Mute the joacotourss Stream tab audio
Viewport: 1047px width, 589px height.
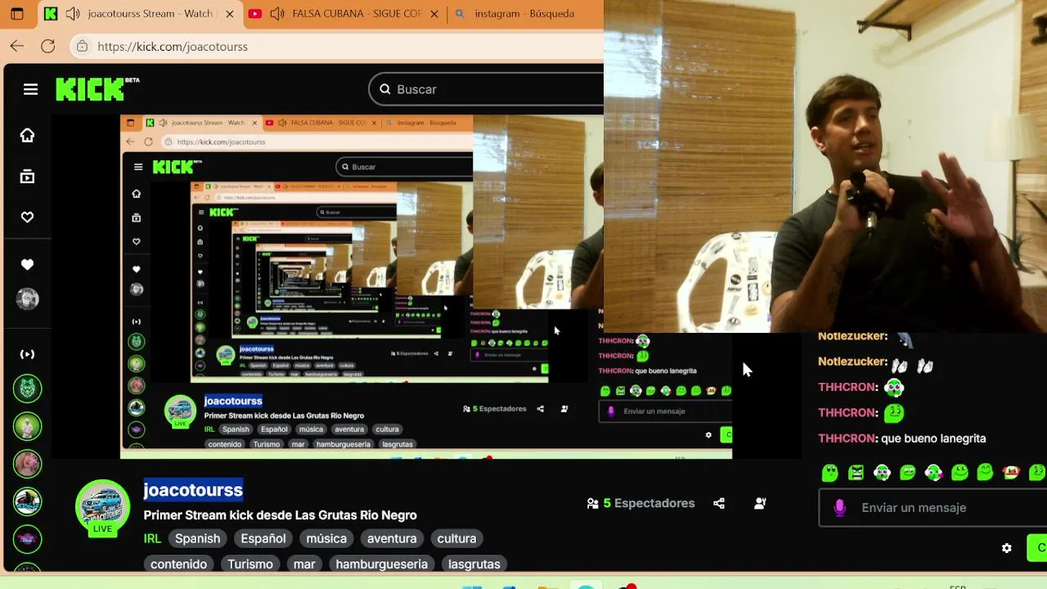point(72,14)
